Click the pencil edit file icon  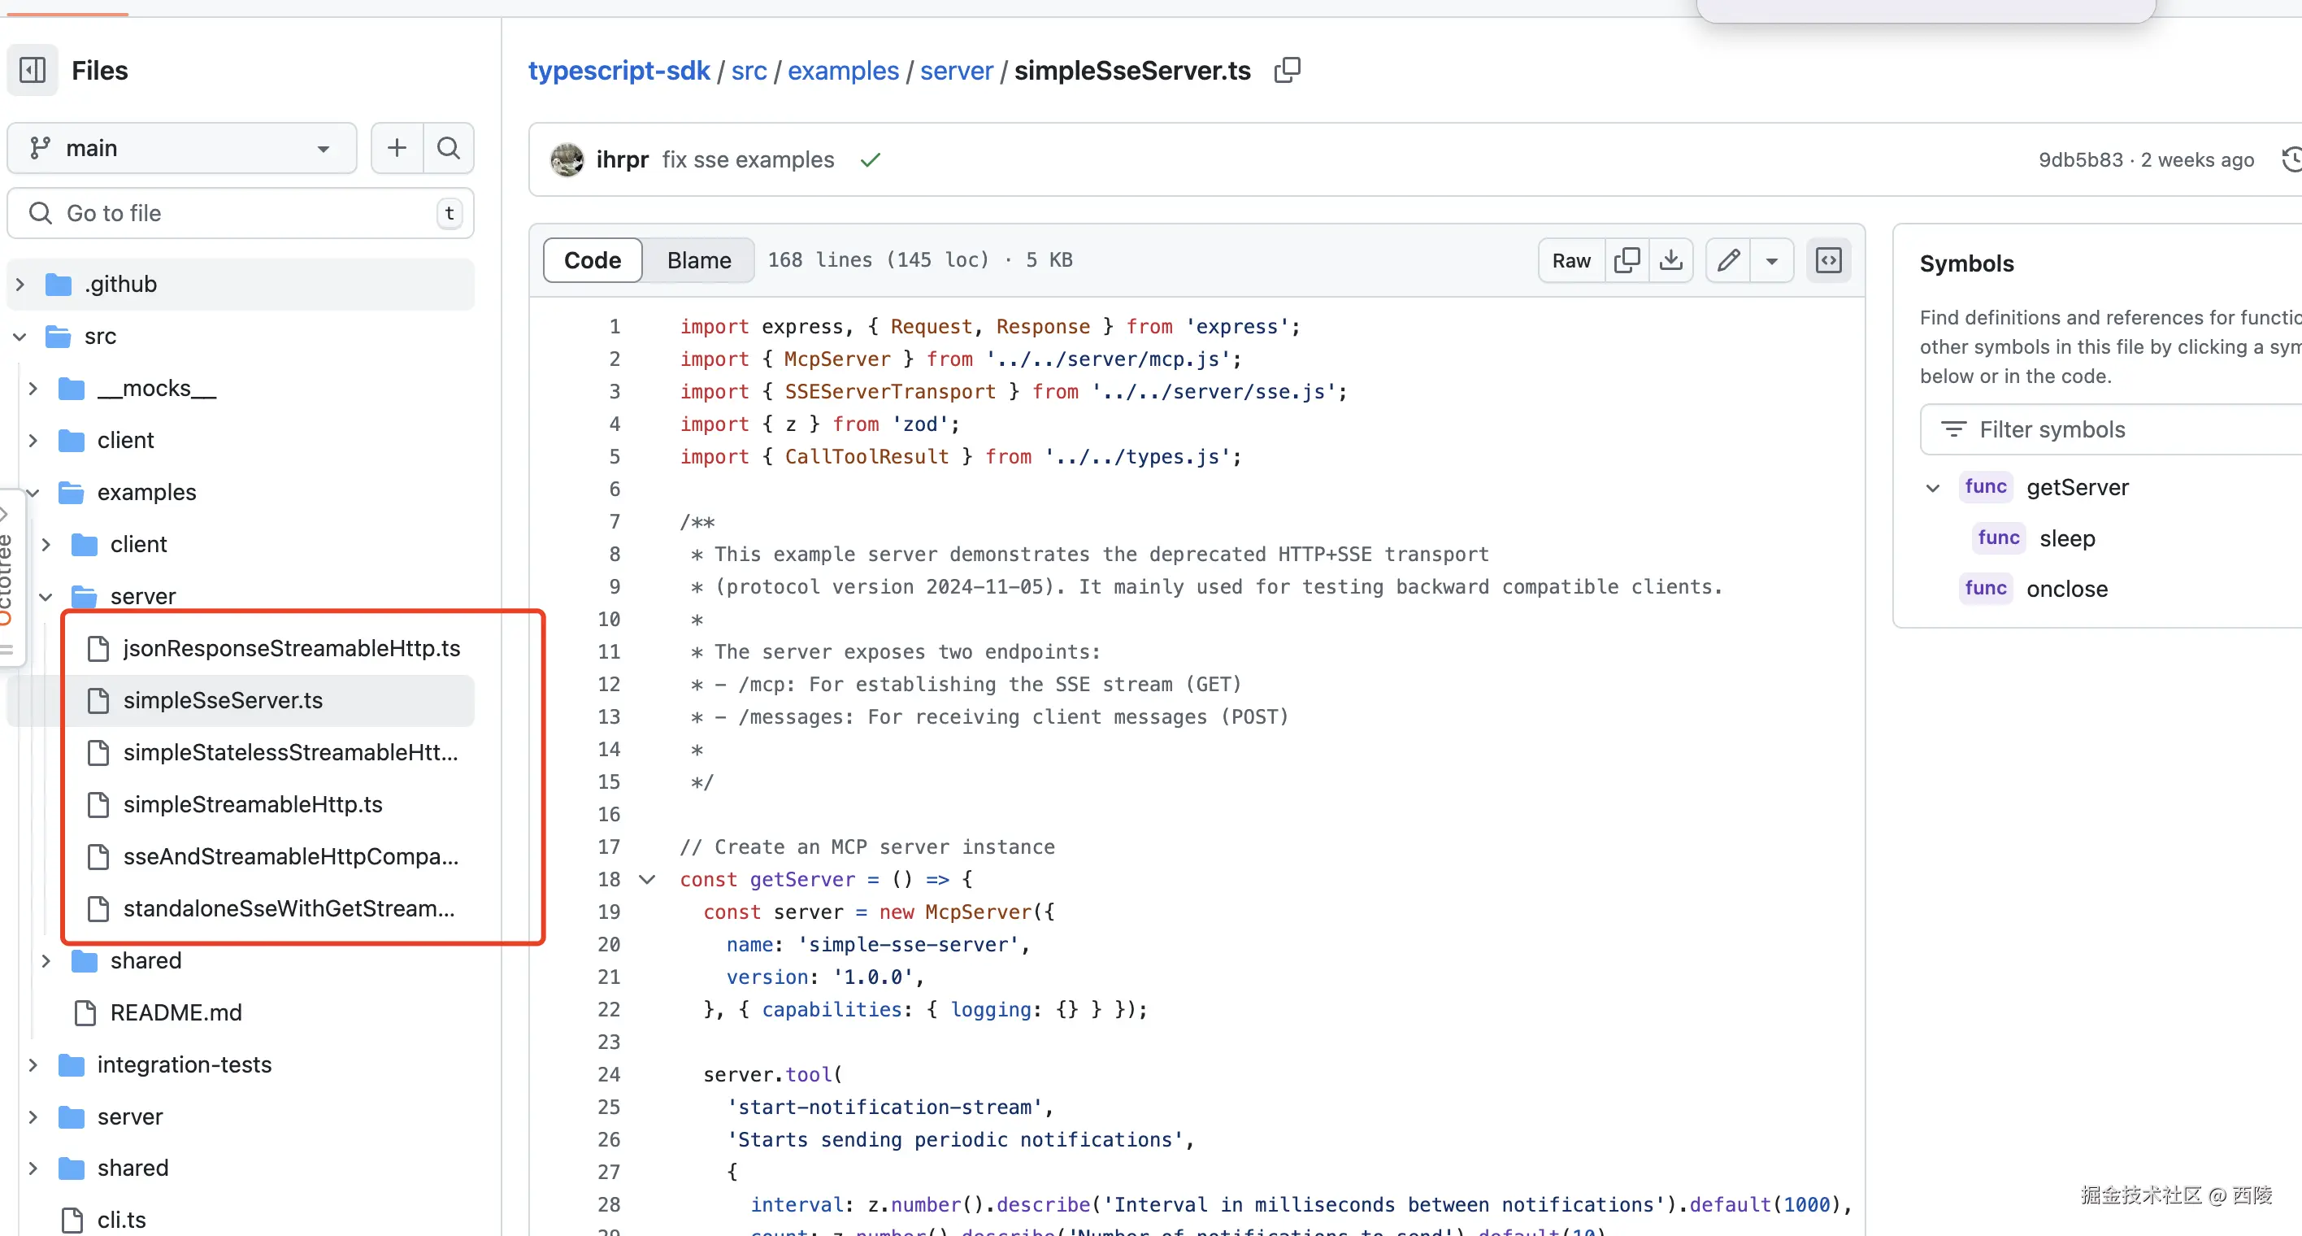(1728, 260)
